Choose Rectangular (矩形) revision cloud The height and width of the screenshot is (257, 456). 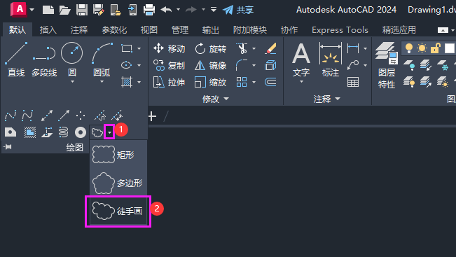pos(118,155)
